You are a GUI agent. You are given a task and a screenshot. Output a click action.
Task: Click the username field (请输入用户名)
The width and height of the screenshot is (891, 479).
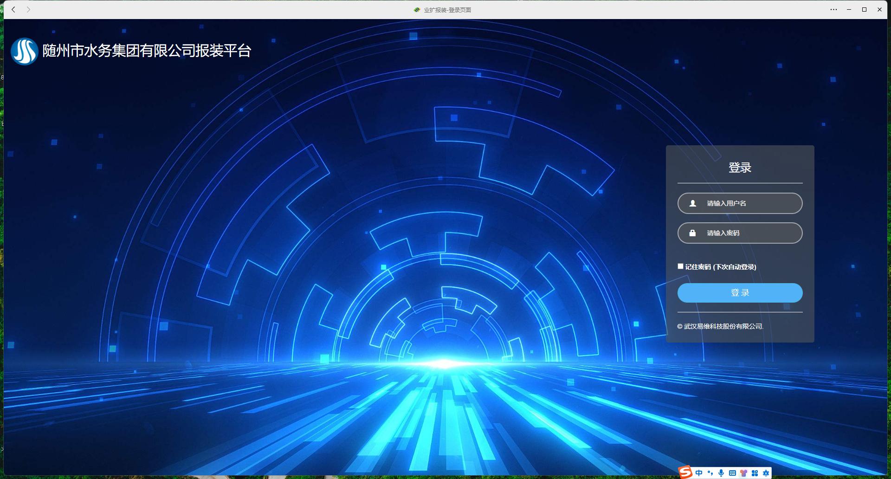[747, 203]
